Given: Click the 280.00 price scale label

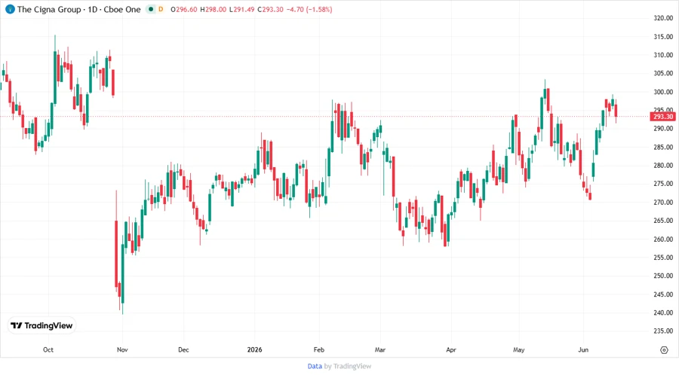Looking at the screenshot, I should point(663,166).
